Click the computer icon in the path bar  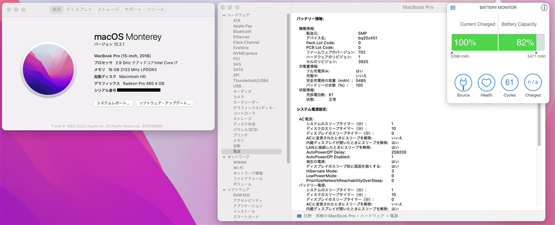coord(299,216)
